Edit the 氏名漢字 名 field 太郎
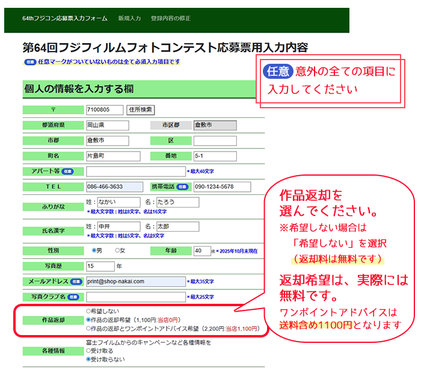 click(x=178, y=226)
